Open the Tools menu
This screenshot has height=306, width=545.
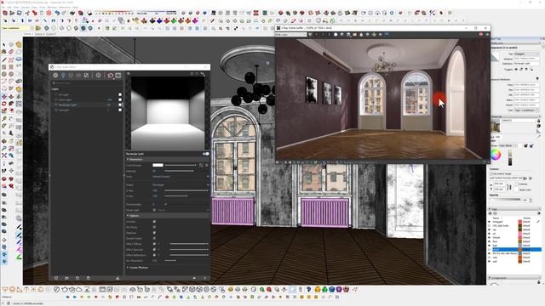(43, 7)
